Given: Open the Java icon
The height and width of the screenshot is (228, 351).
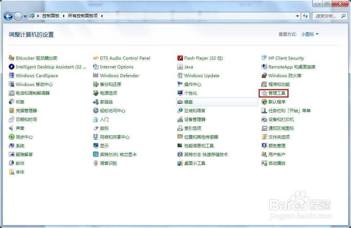Looking at the screenshot, I should tap(180, 67).
